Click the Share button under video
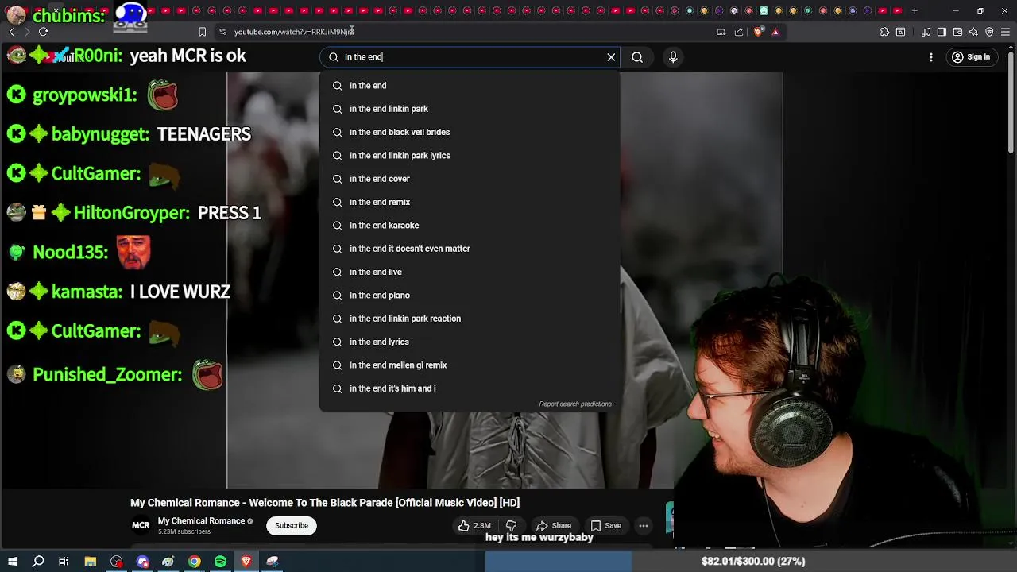 pyautogui.click(x=554, y=525)
